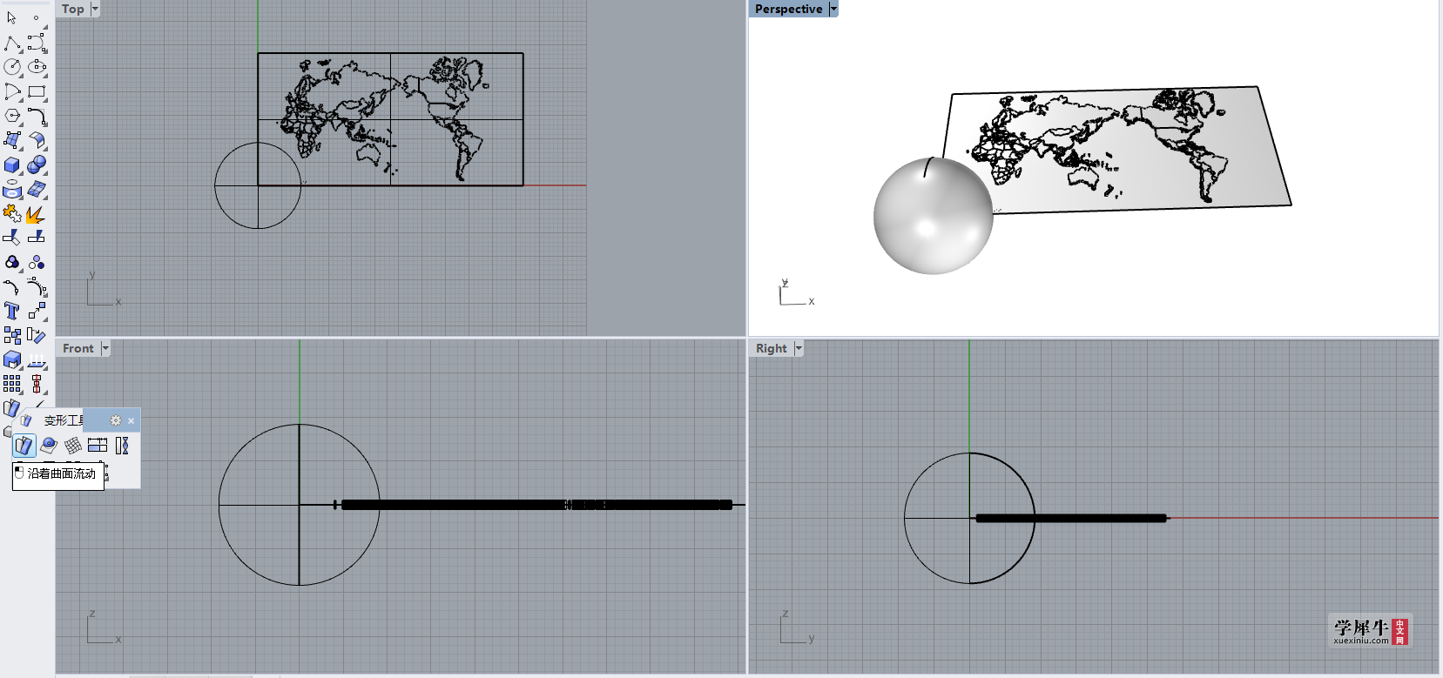
Task: Select the Cage edit grid icon in popup
Action: click(73, 446)
